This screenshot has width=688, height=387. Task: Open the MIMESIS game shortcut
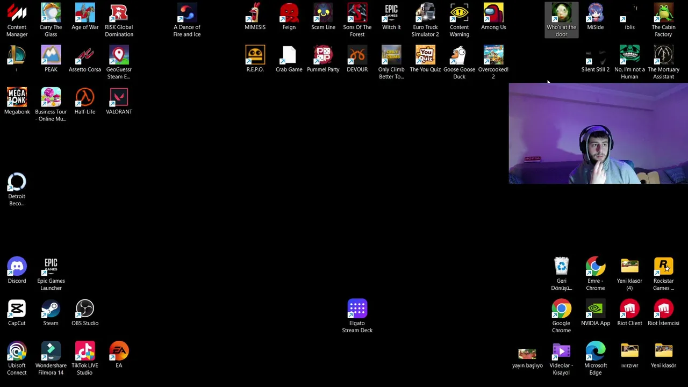pyautogui.click(x=255, y=17)
